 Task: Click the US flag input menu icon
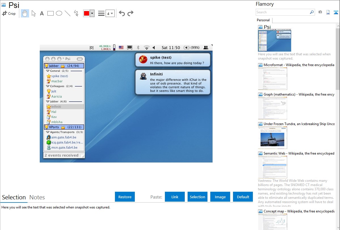pos(121,47)
